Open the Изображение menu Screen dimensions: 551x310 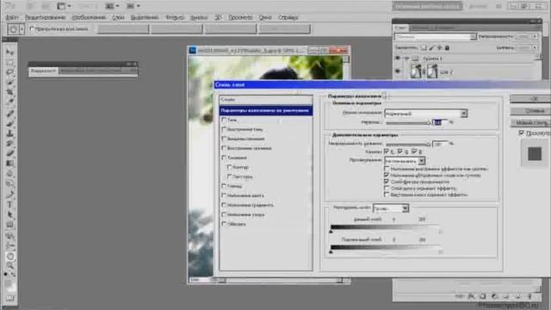pyautogui.click(x=89, y=17)
